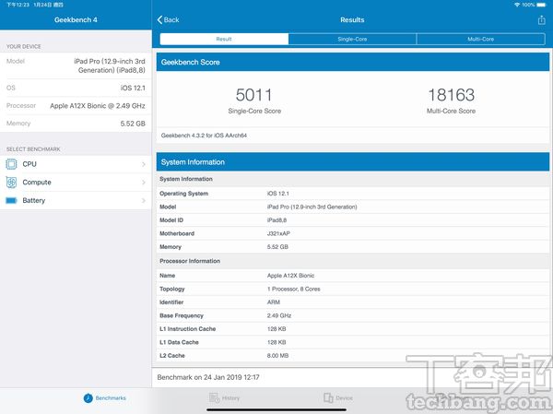Tap the Benchmark on 24 Jan 2019 text
The width and height of the screenshot is (553, 414).
(208, 377)
